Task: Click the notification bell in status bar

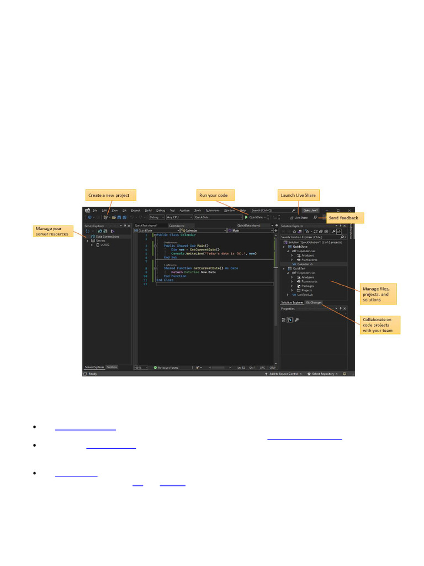Action: pyautogui.click(x=344, y=374)
